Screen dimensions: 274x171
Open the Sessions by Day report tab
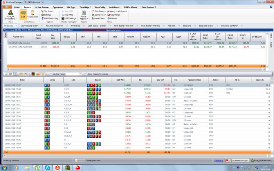206,26
